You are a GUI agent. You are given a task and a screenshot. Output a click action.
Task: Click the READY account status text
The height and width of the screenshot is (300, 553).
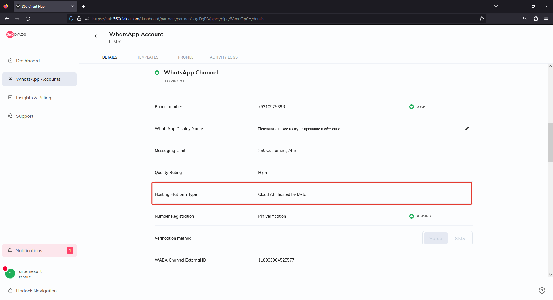115,42
